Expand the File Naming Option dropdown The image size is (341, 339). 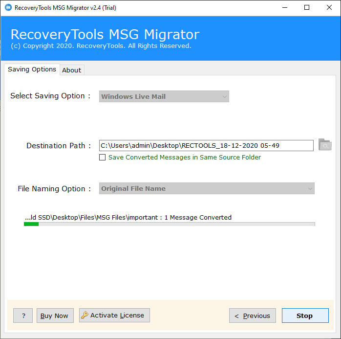tap(207, 188)
